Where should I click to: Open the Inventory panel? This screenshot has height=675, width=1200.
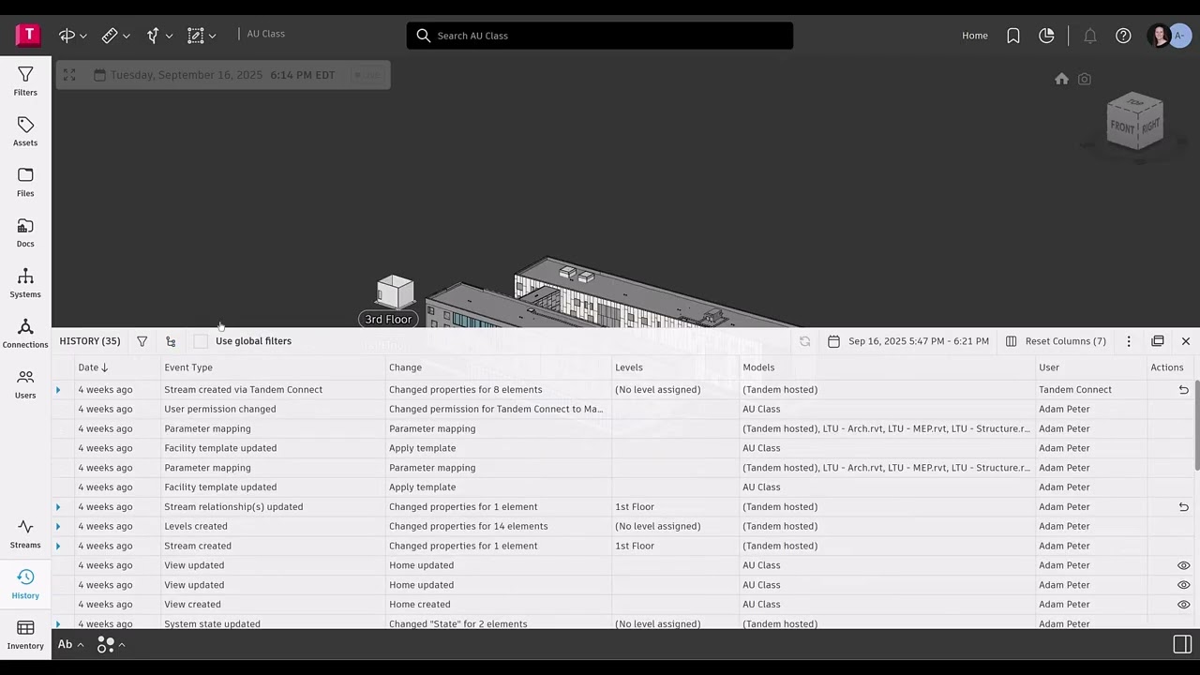pos(25,635)
